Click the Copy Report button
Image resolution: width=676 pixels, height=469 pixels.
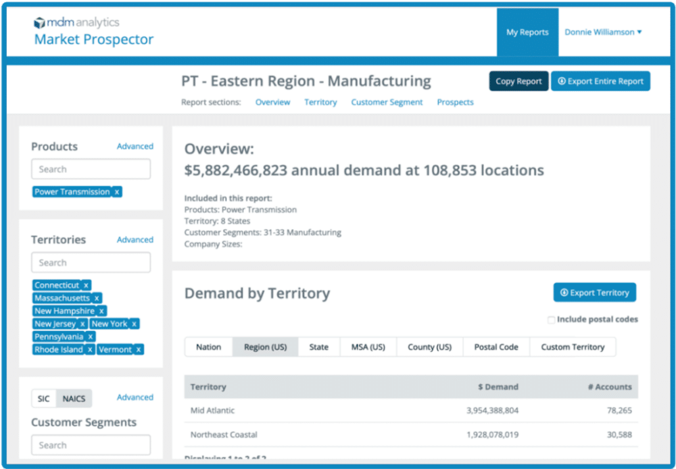pyautogui.click(x=518, y=80)
